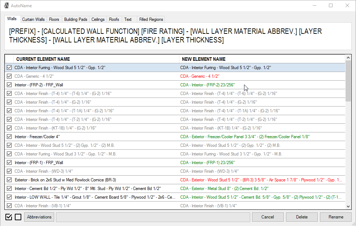Uncheck the 'Interior - Freezer/Cooler 4"' row

9,136
